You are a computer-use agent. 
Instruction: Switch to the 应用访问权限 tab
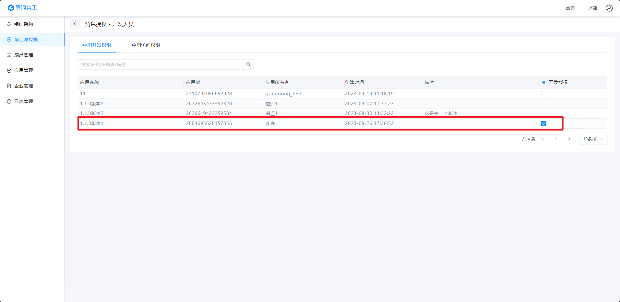(146, 45)
